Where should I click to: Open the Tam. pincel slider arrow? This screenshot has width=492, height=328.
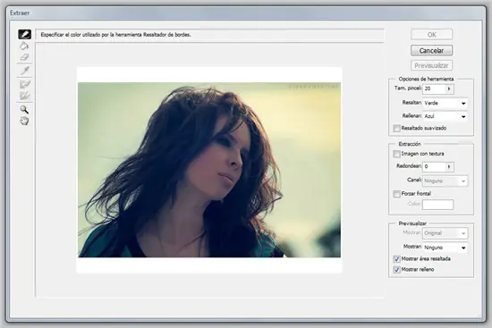[449, 89]
